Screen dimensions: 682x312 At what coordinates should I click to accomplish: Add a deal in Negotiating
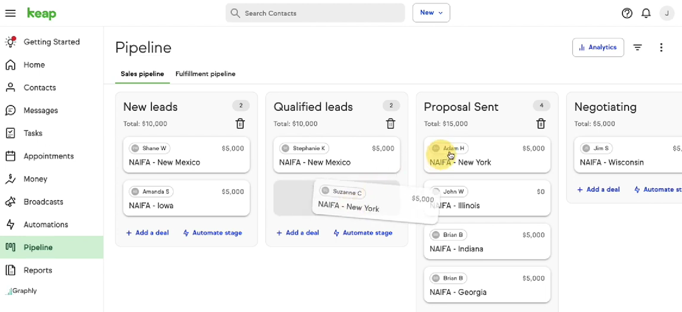pos(598,189)
